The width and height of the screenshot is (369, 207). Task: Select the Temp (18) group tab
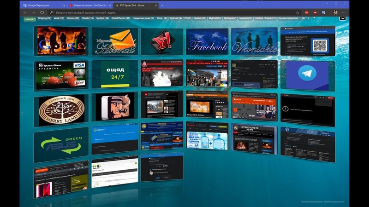161,18
